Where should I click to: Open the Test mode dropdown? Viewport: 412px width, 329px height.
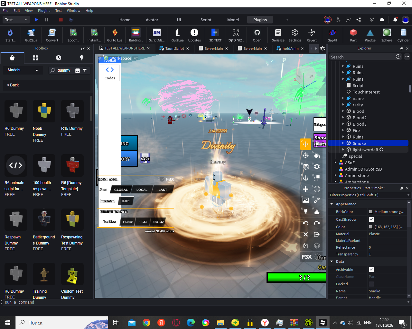16,20
